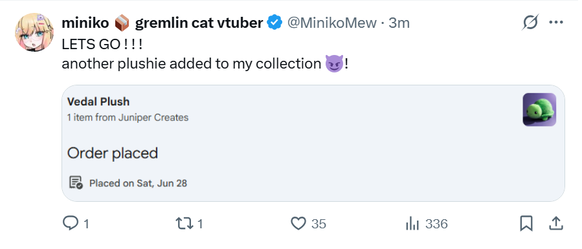Image resolution: width=582 pixels, height=249 pixels.
Task: Open miniko's profile avatar
Action: coord(34,32)
